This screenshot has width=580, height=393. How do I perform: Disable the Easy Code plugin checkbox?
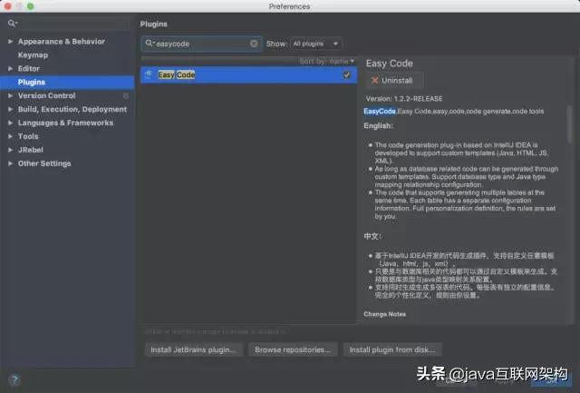point(346,74)
